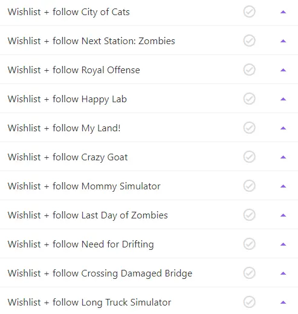Click the checkmark circle for Crazy Goat
The width and height of the screenshot is (298, 314).
(249, 157)
